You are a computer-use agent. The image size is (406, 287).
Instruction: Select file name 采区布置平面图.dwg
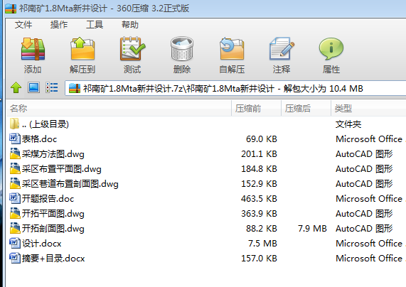click(x=62, y=169)
